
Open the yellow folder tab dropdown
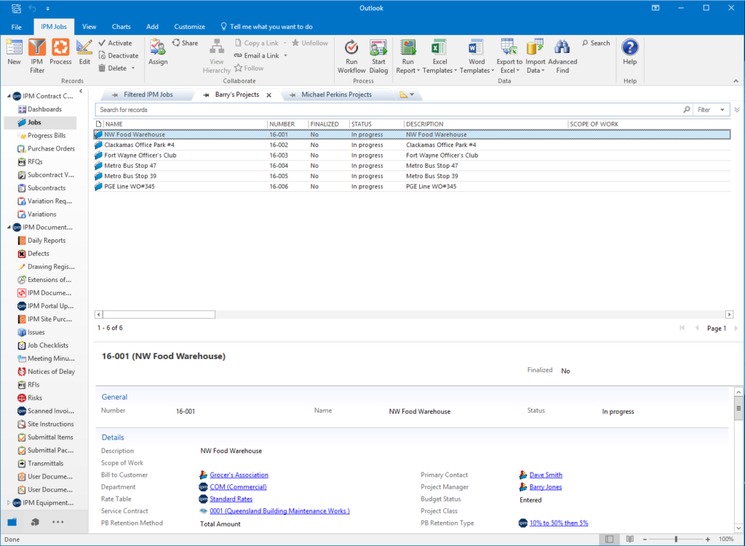(407, 95)
